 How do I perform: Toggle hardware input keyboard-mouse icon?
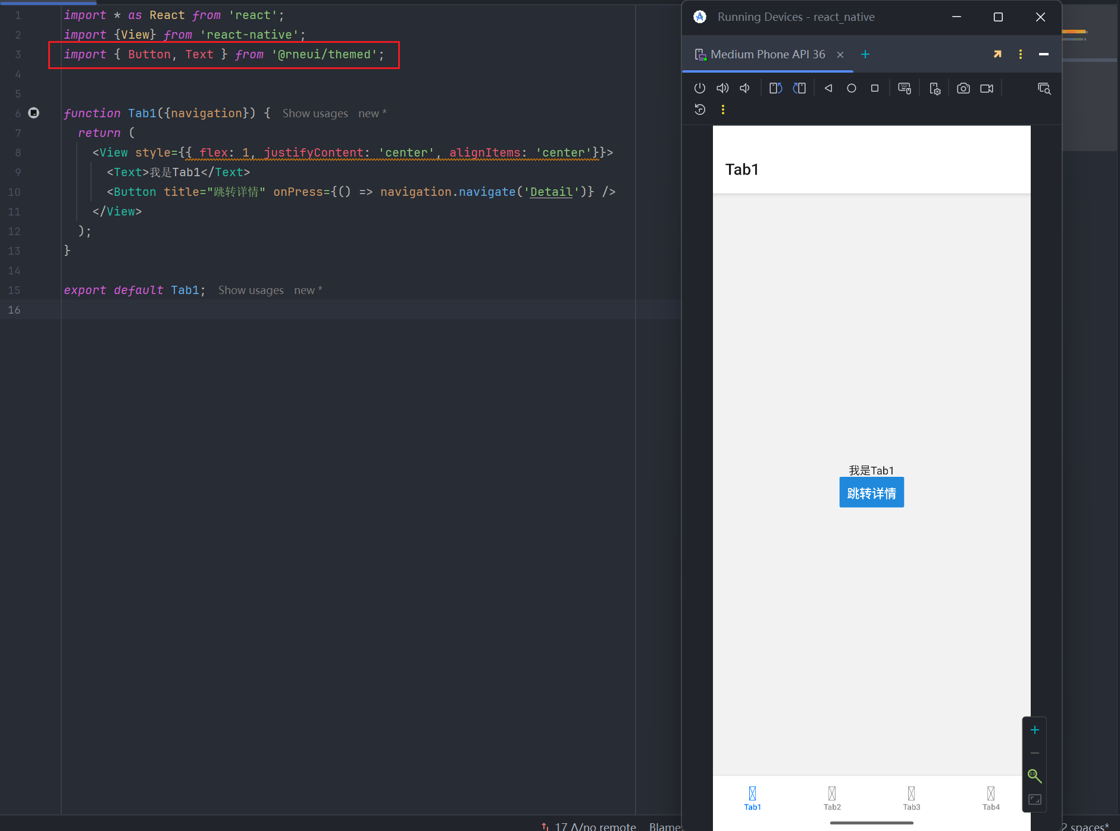tap(905, 88)
